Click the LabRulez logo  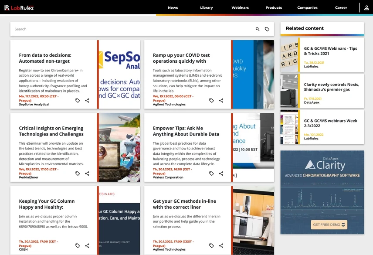(x=19, y=7)
